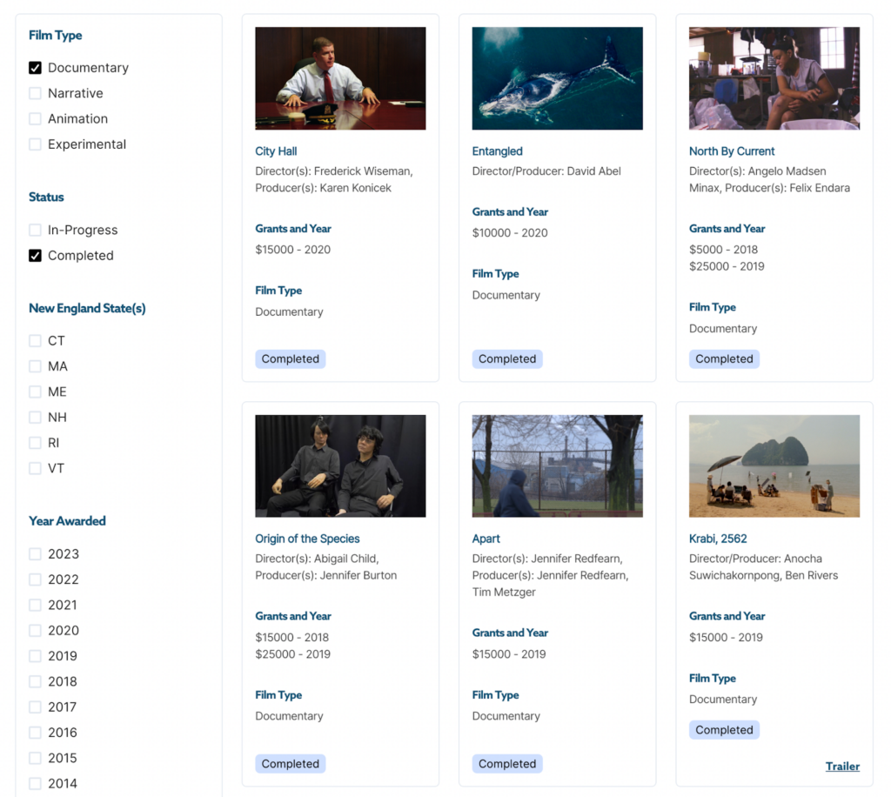Uncheck the Documentary film type checkbox
Image resolution: width=891 pixels, height=797 pixels.
tap(35, 68)
